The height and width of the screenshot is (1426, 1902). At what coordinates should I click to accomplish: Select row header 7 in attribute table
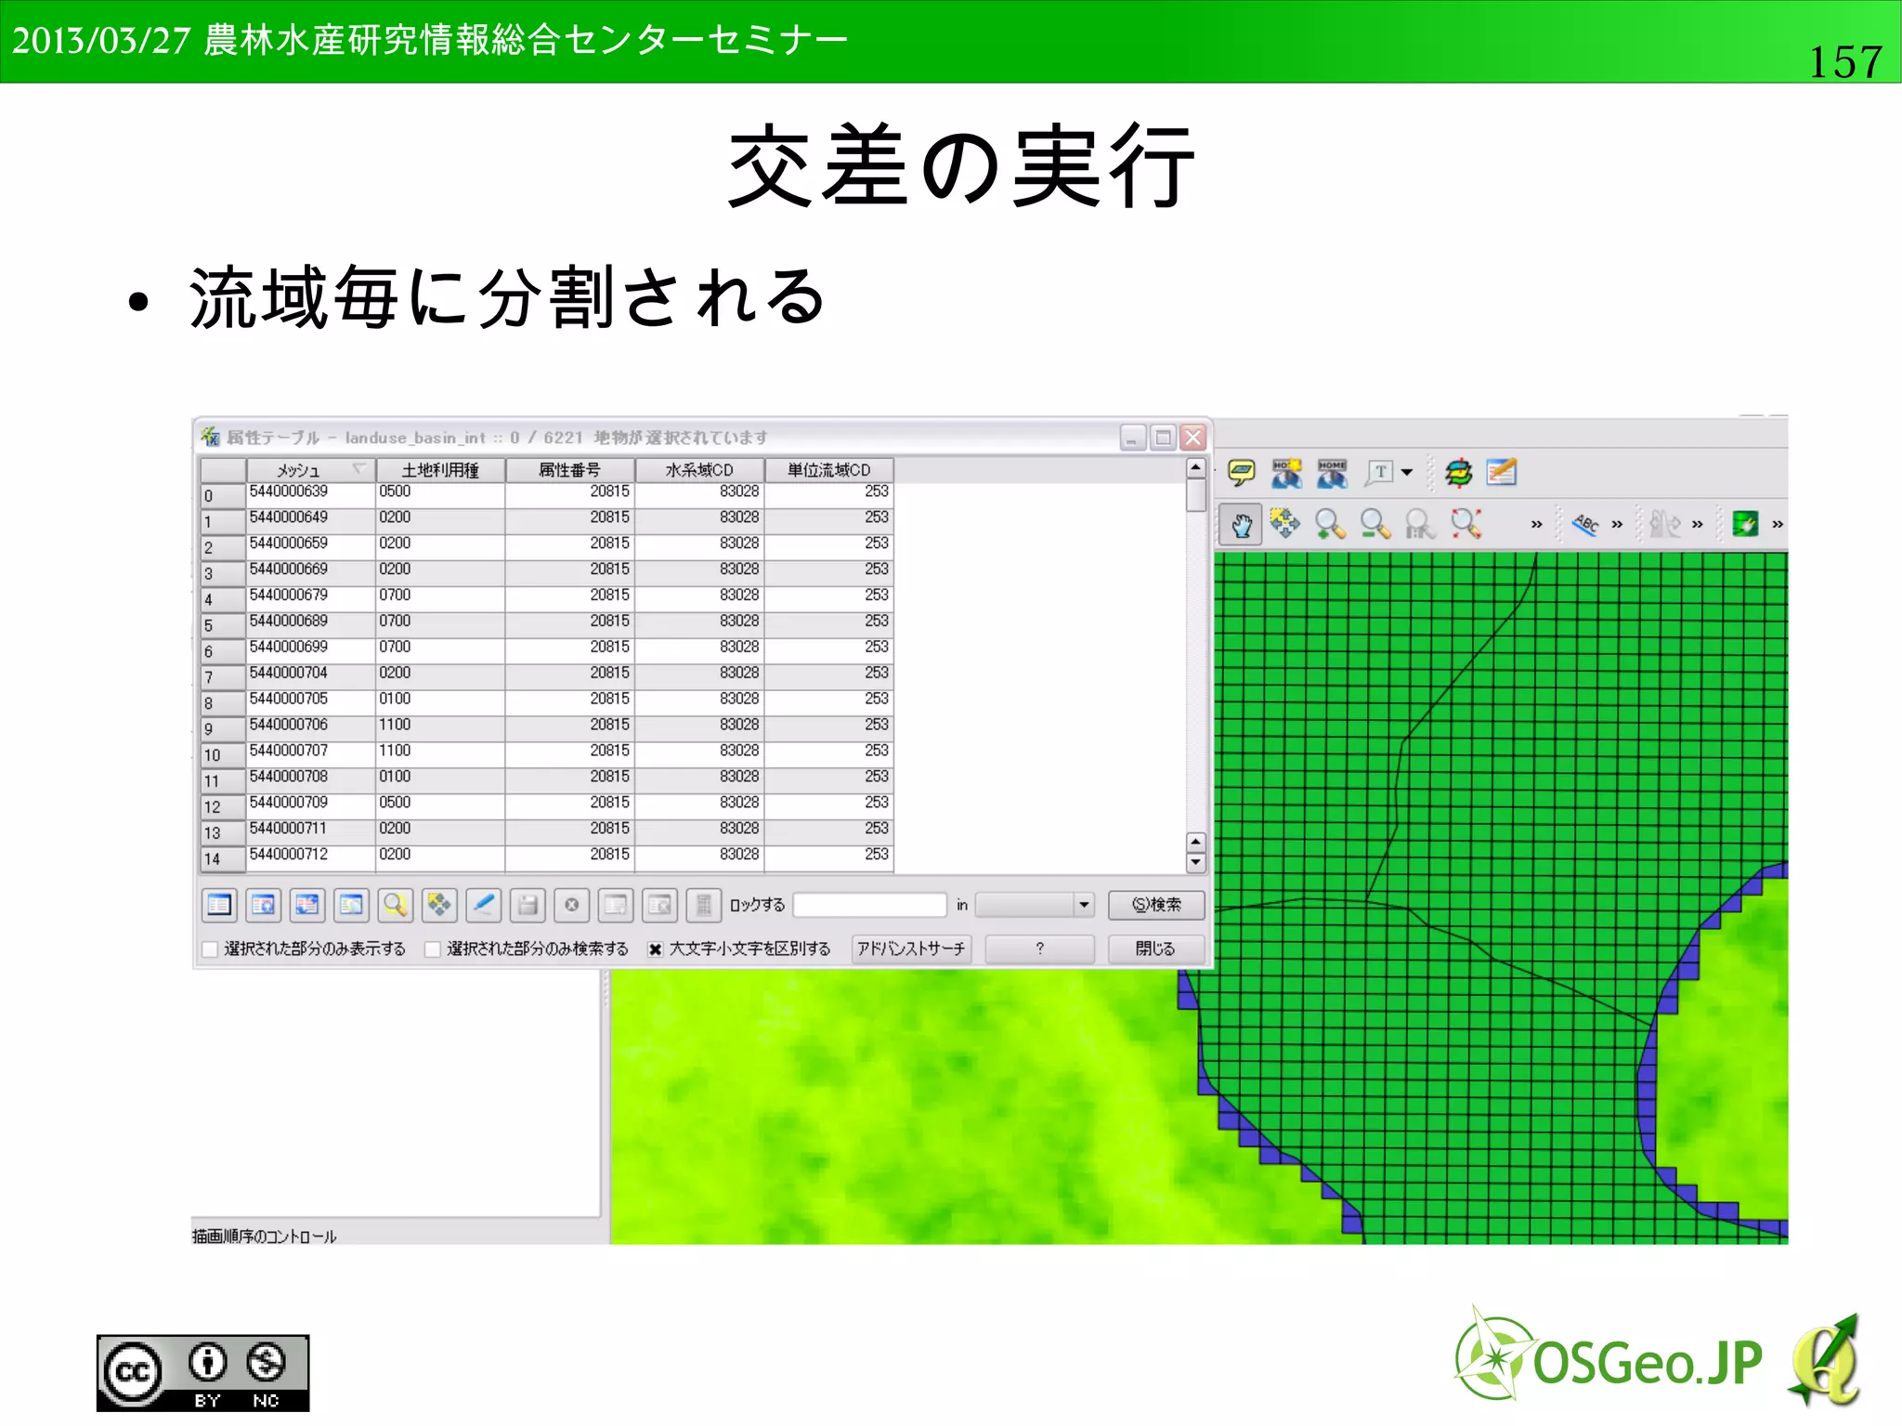(223, 677)
